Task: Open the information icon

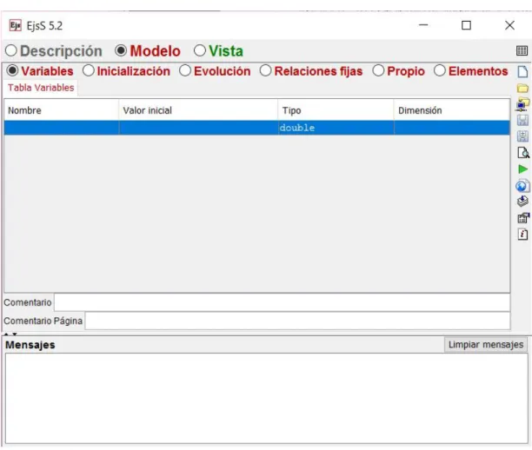Action: tap(522, 234)
